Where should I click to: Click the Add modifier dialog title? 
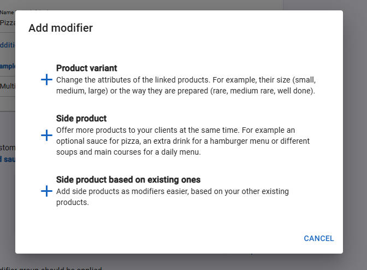[61, 28]
